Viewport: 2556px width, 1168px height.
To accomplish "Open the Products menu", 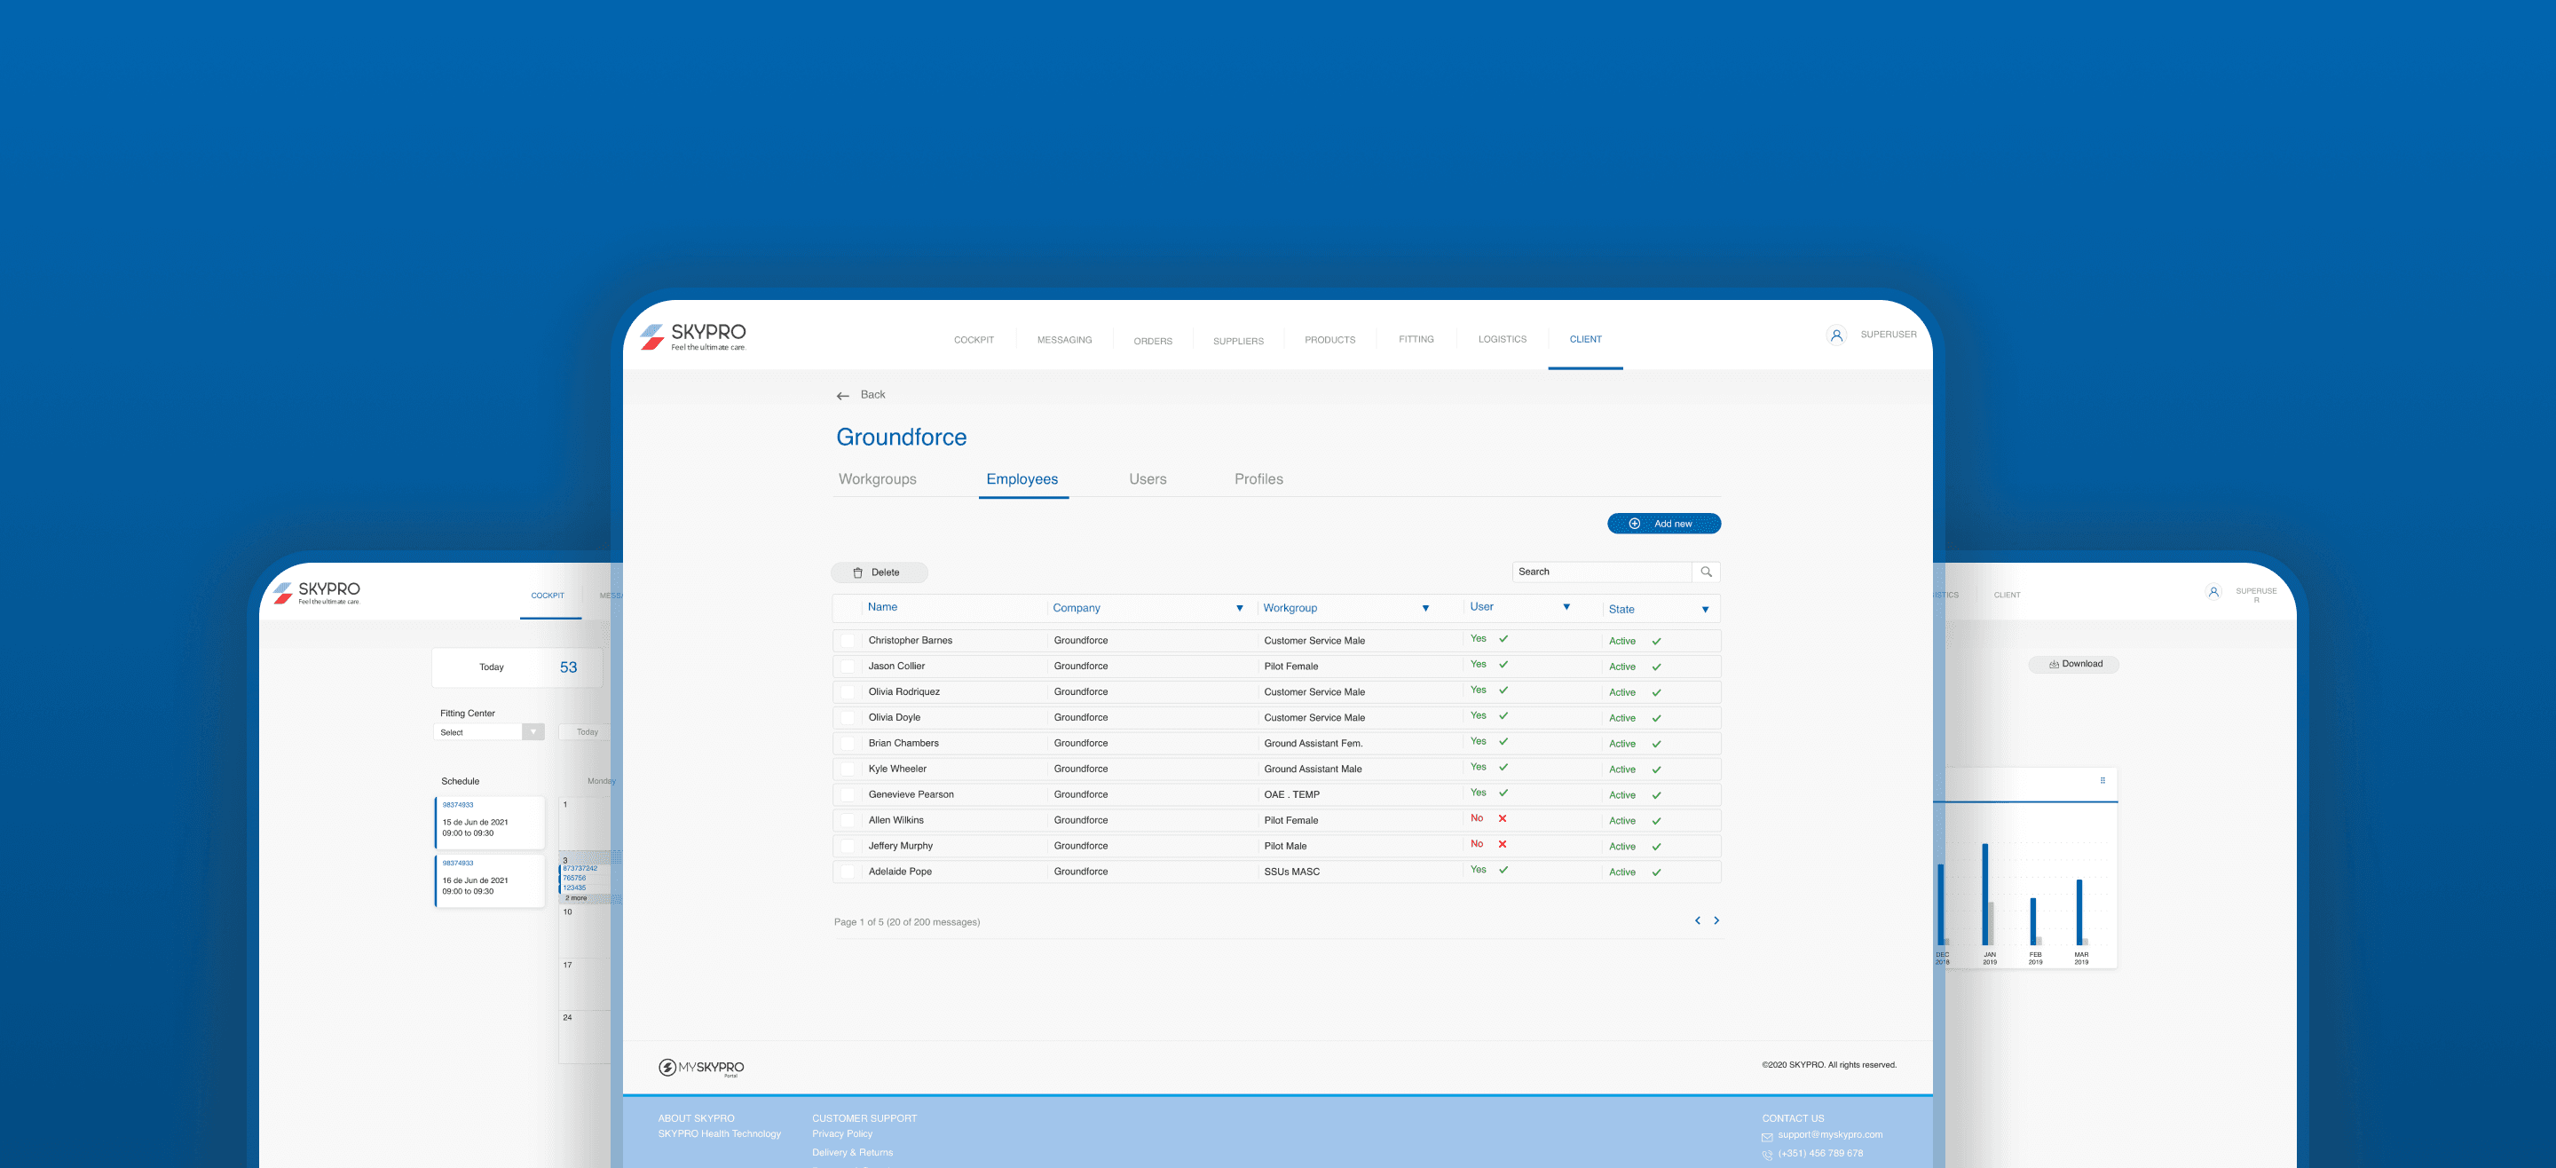I will (x=1329, y=341).
